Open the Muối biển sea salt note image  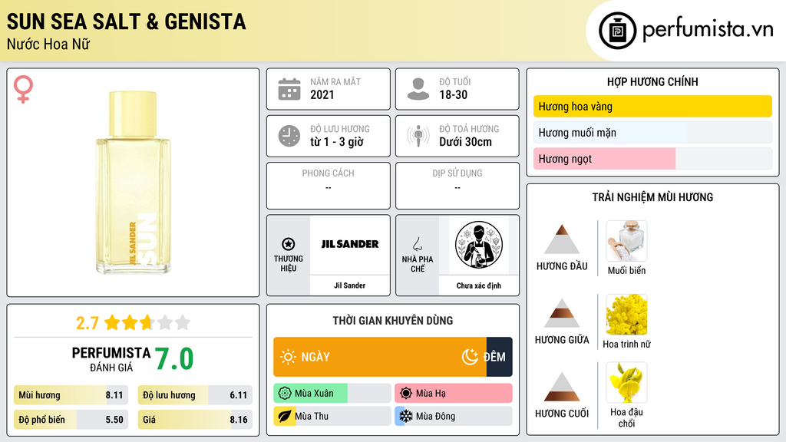[x=626, y=240]
